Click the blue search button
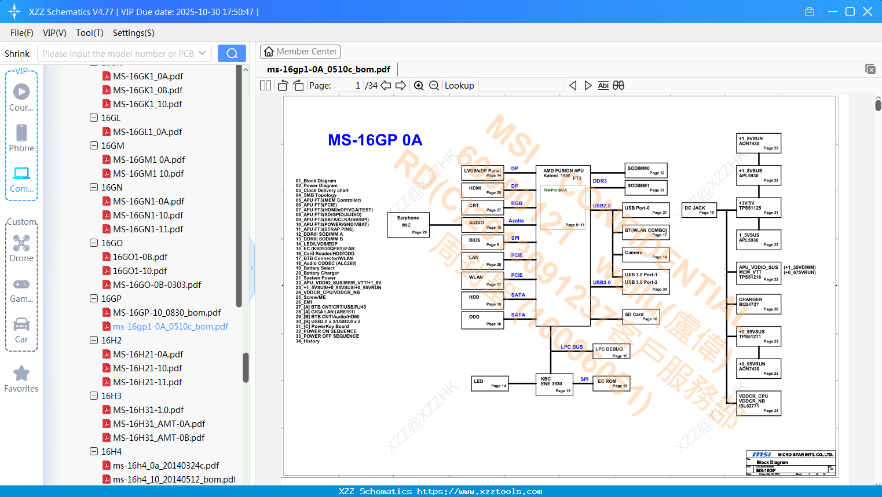The height and width of the screenshot is (497, 882). click(x=232, y=53)
